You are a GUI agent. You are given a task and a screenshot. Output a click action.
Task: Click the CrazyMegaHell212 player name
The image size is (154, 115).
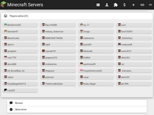pyautogui.click(x=17, y=84)
